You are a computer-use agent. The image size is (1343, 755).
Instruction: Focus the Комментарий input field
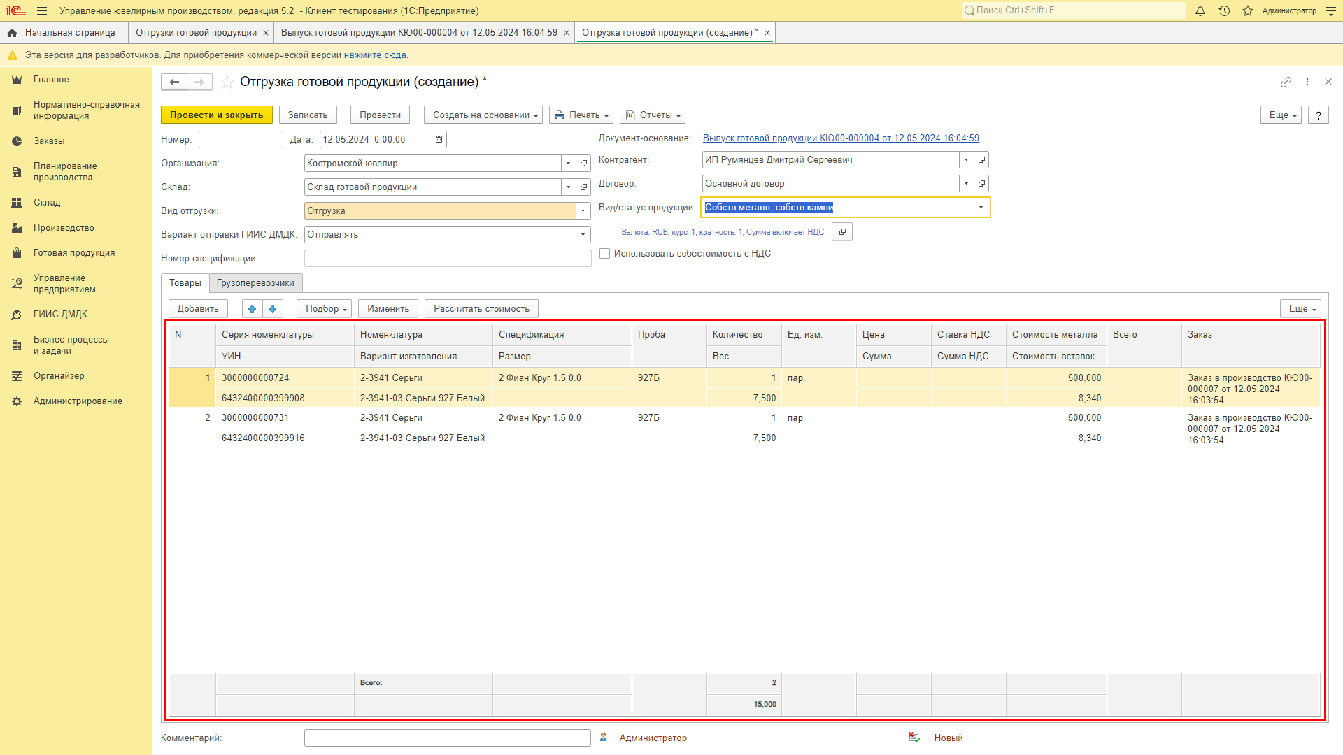[x=448, y=738]
